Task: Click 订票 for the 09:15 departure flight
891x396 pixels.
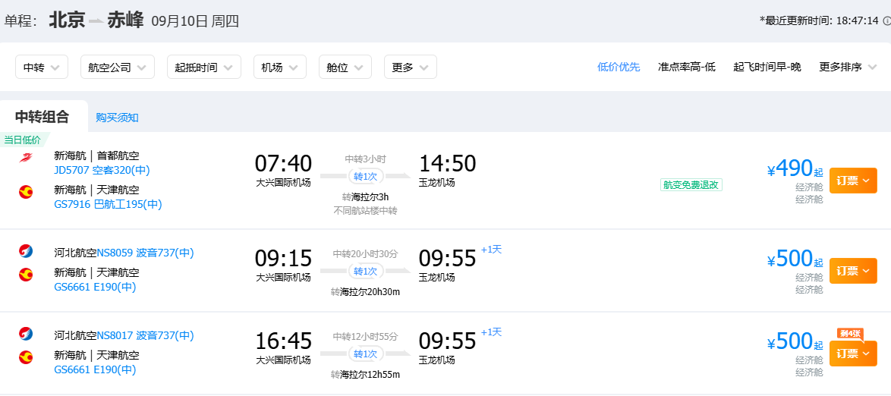Action: (853, 270)
